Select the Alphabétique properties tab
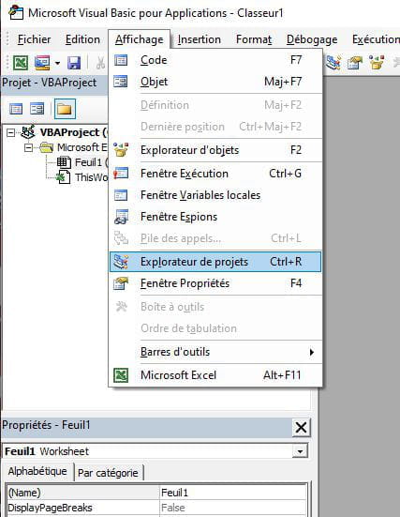Viewport: 400px width, 517px height. point(37,472)
